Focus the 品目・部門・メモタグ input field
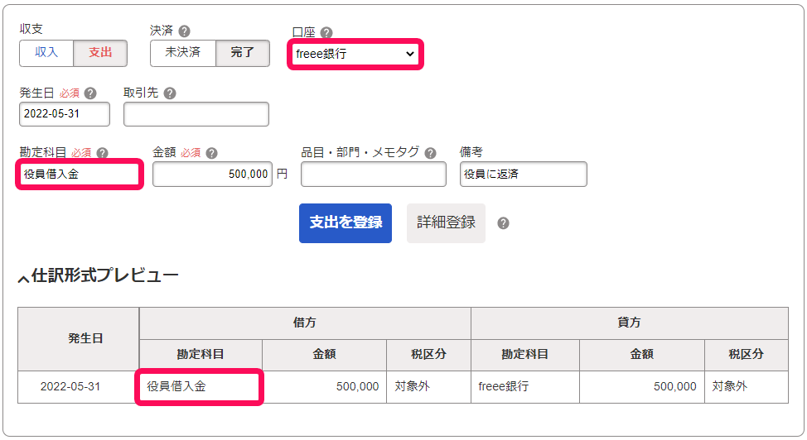The height and width of the screenshot is (440, 807). pos(374,175)
